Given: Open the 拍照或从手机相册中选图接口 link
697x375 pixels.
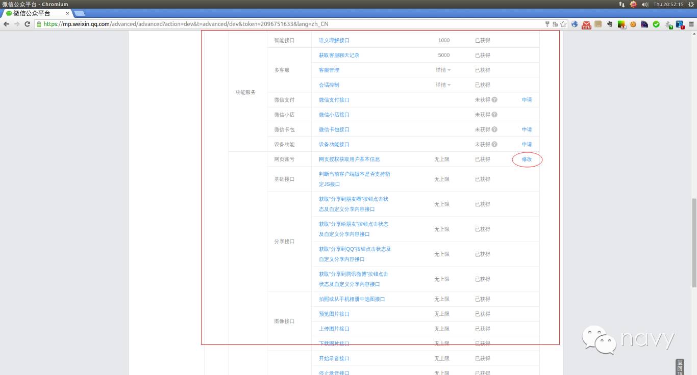Looking at the screenshot, I should 352,299.
